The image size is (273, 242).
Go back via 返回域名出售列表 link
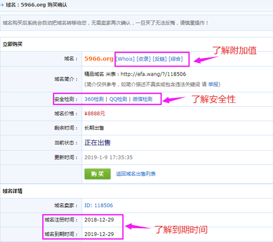pos(136,174)
